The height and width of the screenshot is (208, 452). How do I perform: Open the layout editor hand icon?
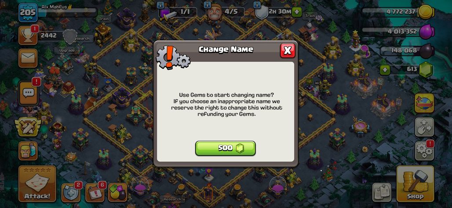(424, 127)
